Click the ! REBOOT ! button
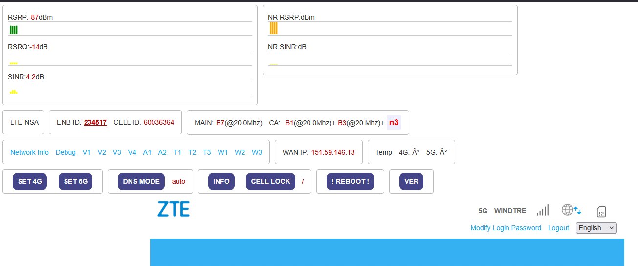638x266 pixels. (x=350, y=181)
